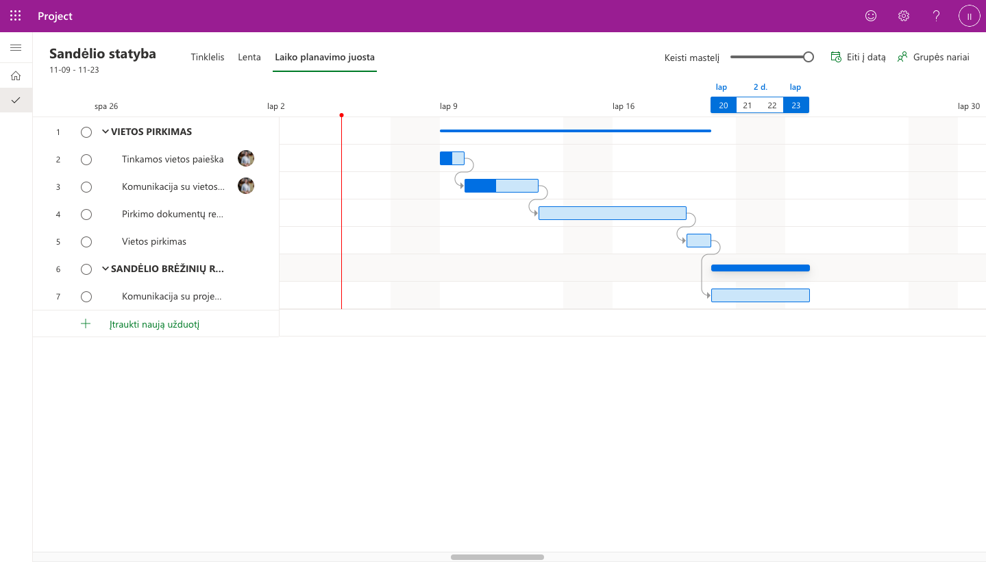Select row 5 Vietos pirkimas task name
Image resolution: width=986 pixels, height=562 pixels.
[154, 241]
